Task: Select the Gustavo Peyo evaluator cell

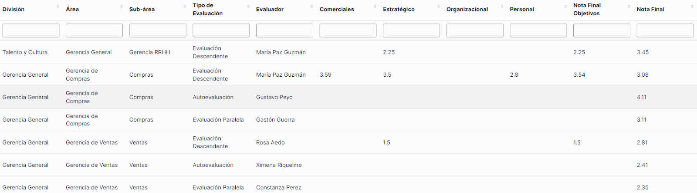Action: [274, 97]
